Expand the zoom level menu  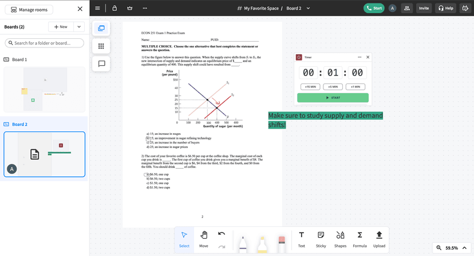coord(464,248)
